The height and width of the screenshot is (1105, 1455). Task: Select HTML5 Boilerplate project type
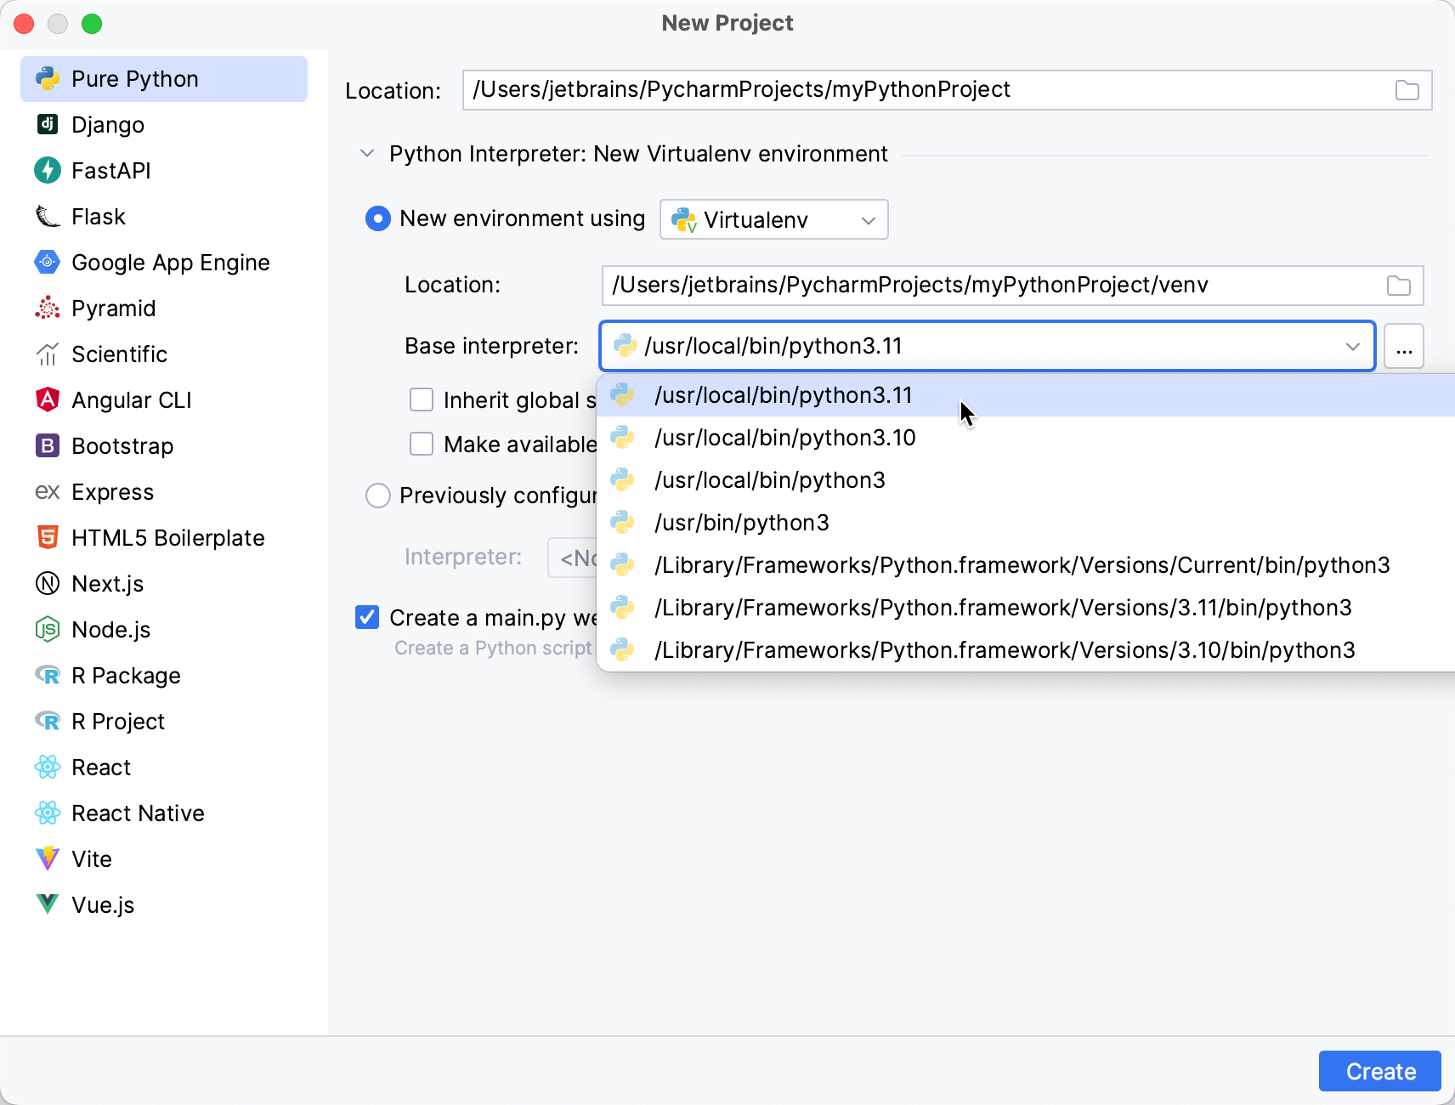point(164,538)
